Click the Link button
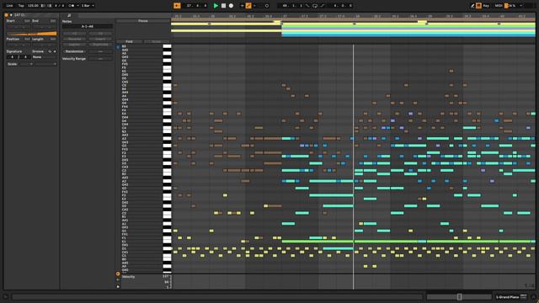 click(9, 6)
